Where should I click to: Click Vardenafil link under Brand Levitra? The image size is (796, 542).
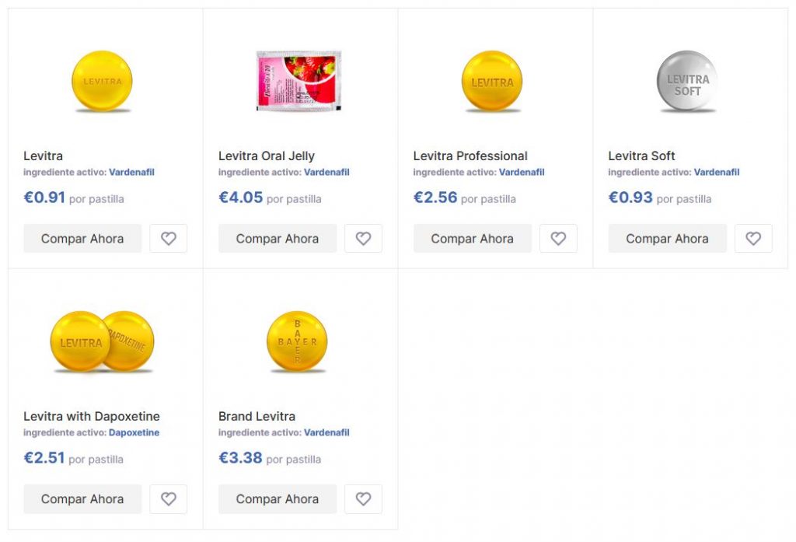click(x=326, y=432)
